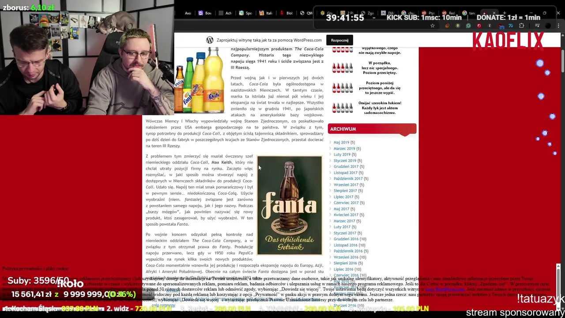Open the Sierpień 2017 archive link
Screen dimensions: 565x318
(x=345, y=191)
